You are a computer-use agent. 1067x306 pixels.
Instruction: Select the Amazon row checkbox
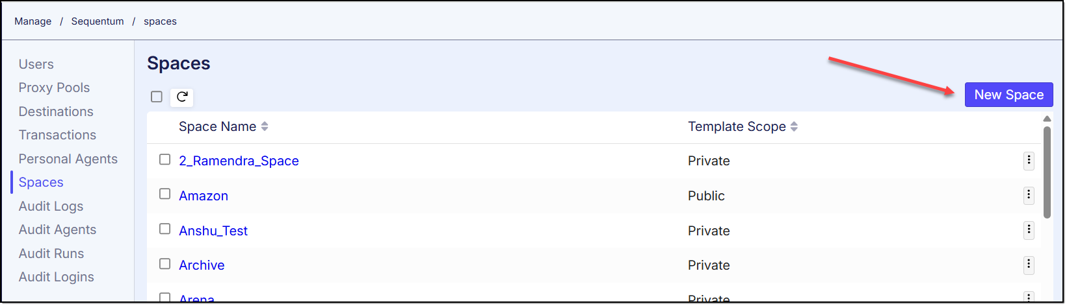[x=165, y=194]
